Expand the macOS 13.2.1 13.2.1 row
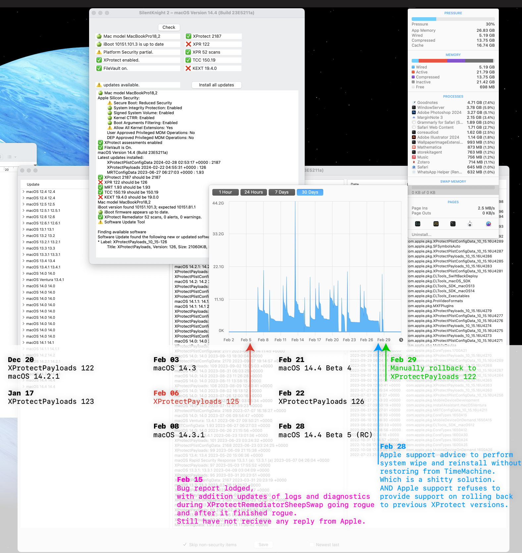The height and width of the screenshot is (553, 522). [24, 242]
